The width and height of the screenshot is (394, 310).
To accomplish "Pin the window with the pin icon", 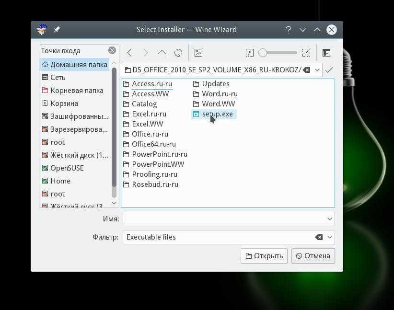I will click(57, 30).
